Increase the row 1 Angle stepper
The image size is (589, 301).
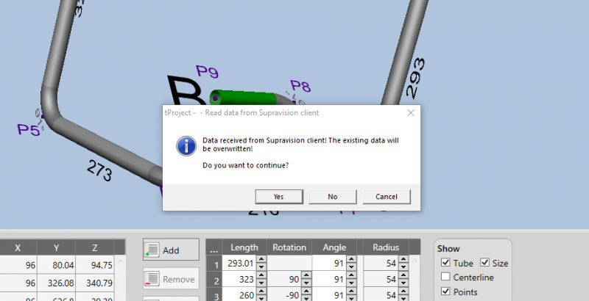(x=352, y=259)
